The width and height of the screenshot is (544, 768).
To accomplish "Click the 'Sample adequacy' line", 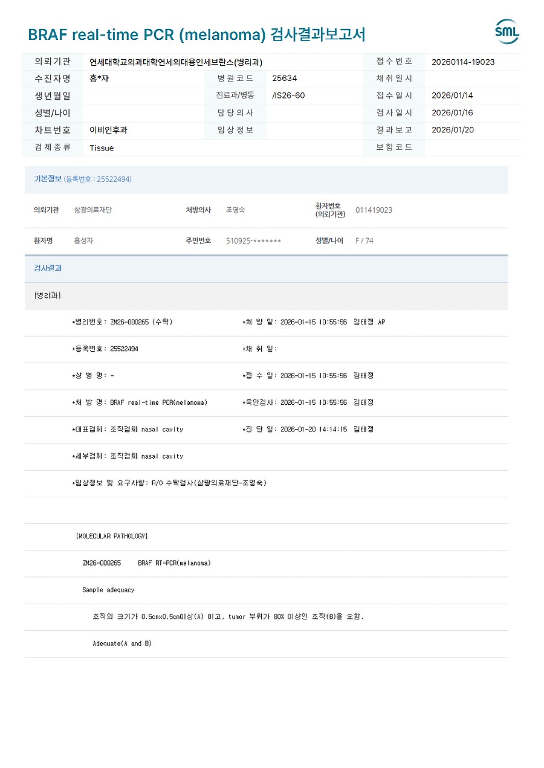I will coord(108,590).
